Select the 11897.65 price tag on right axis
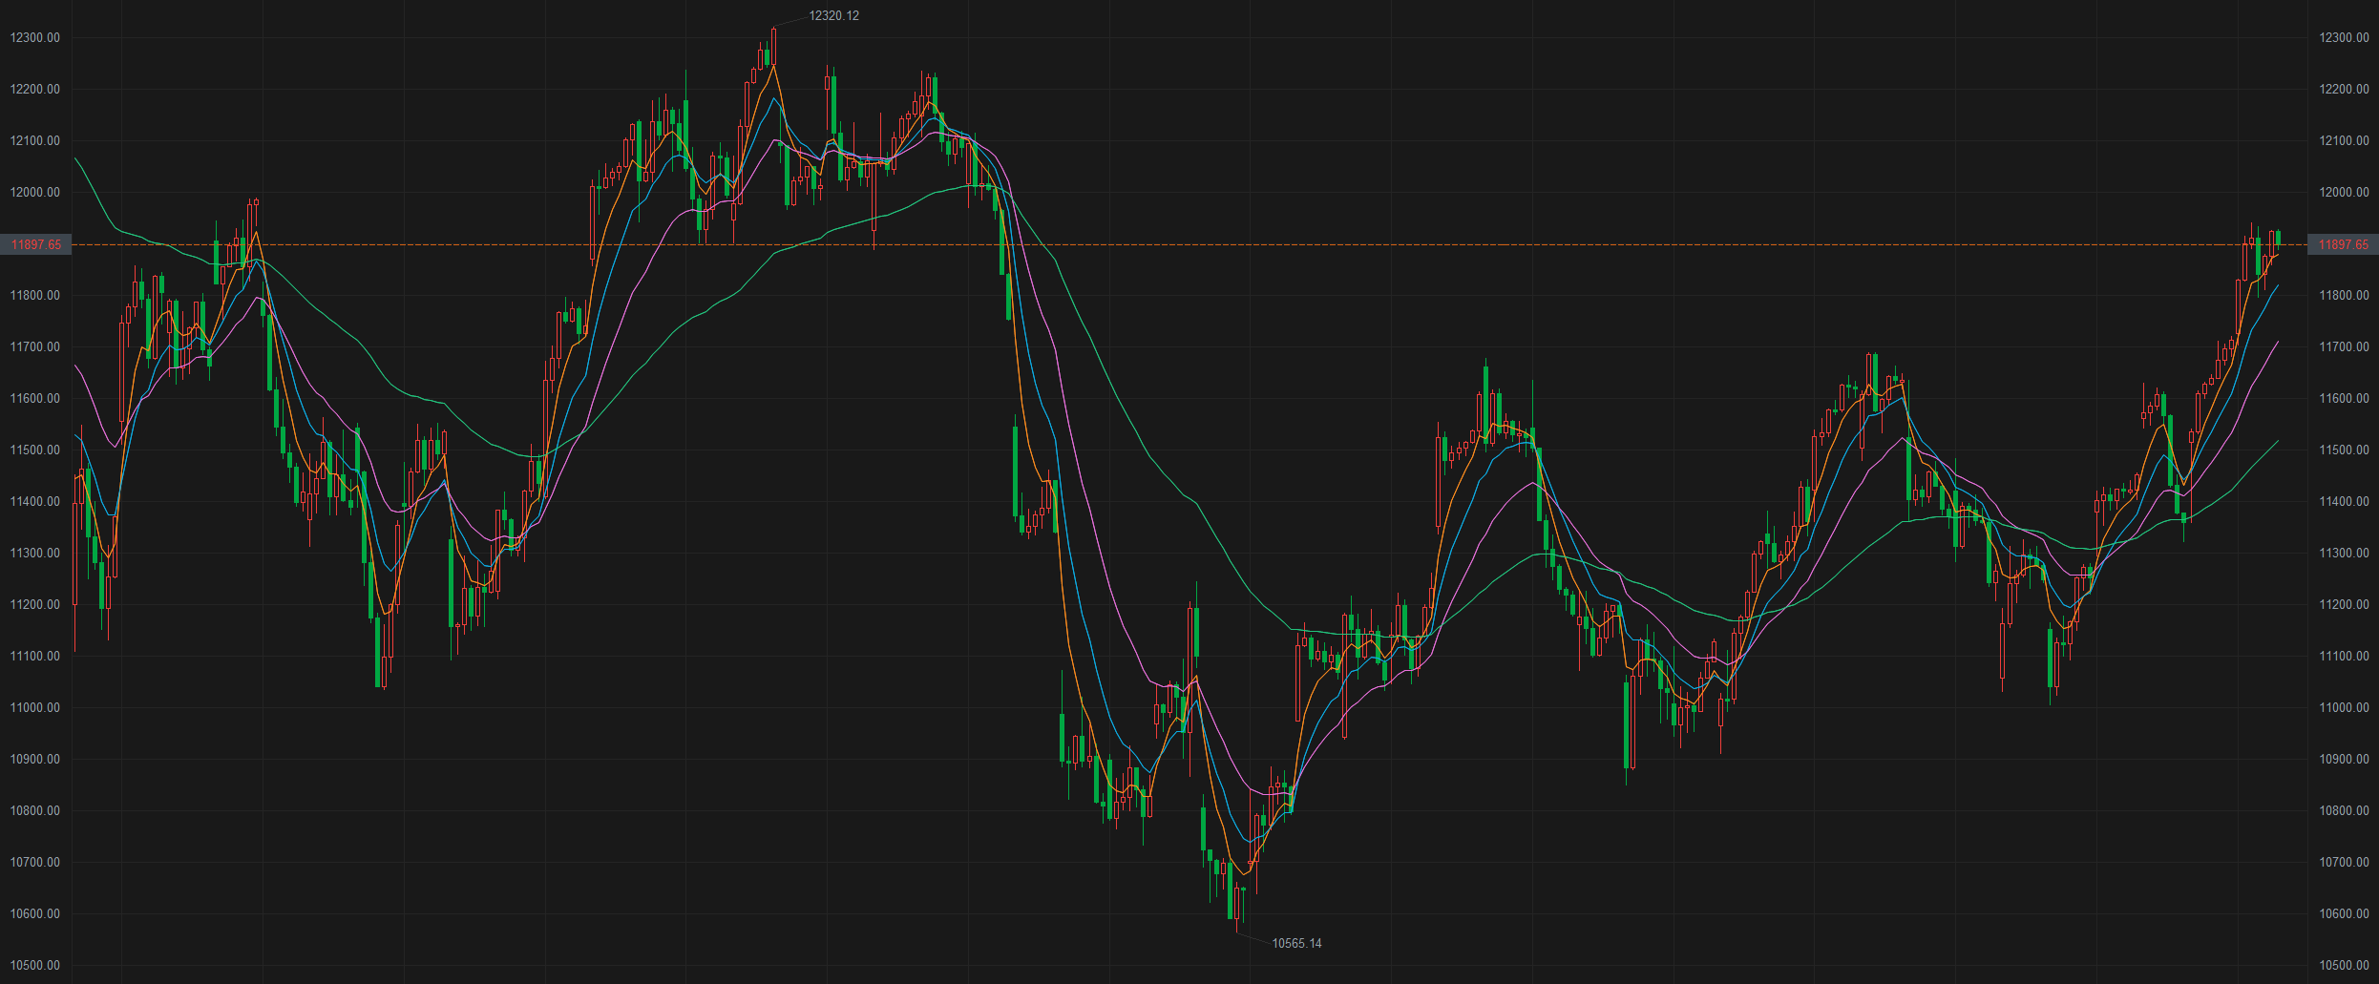This screenshot has width=2379, height=984. (x=2343, y=245)
